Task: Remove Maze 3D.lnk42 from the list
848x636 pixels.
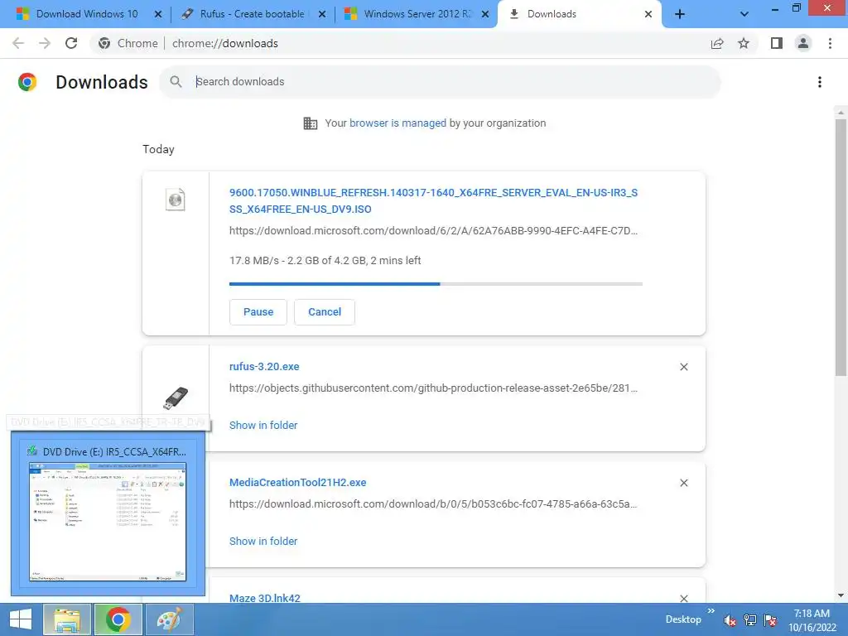Action: pos(683,598)
